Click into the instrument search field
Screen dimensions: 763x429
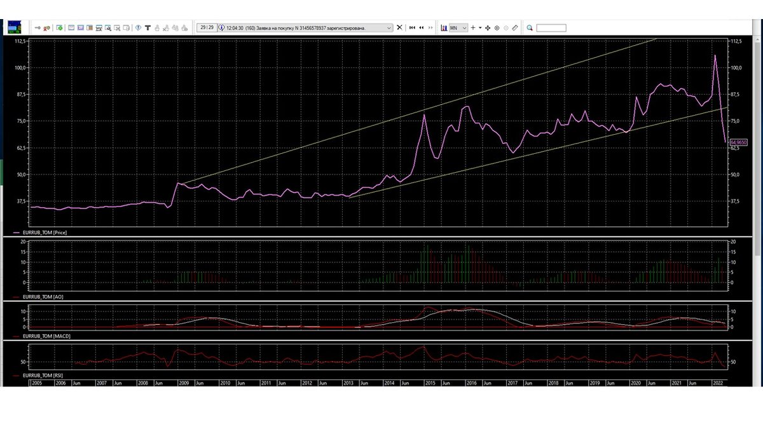click(551, 28)
